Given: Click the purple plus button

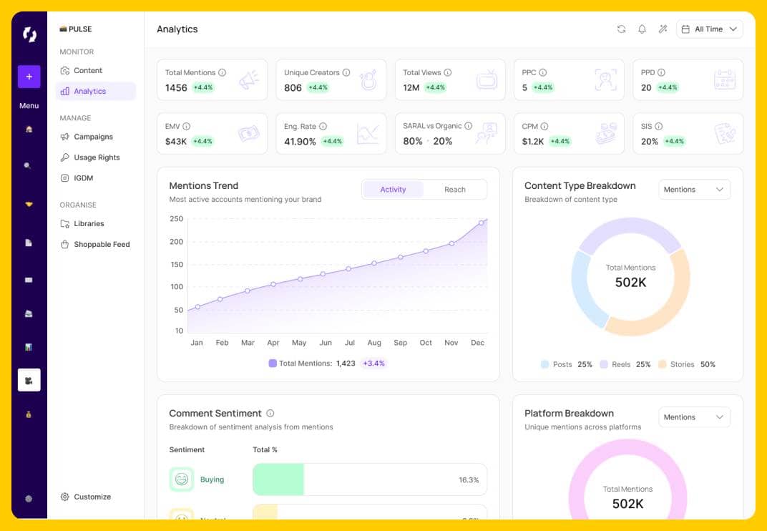Looking at the screenshot, I should (x=29, y=77).
